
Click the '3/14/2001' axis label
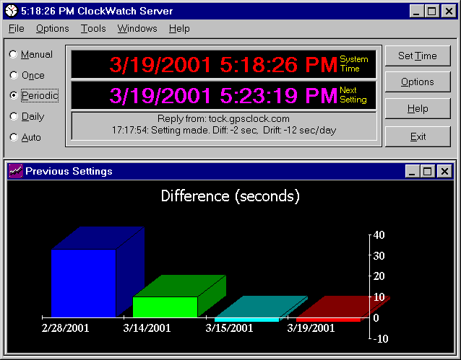tap(147, 328)
